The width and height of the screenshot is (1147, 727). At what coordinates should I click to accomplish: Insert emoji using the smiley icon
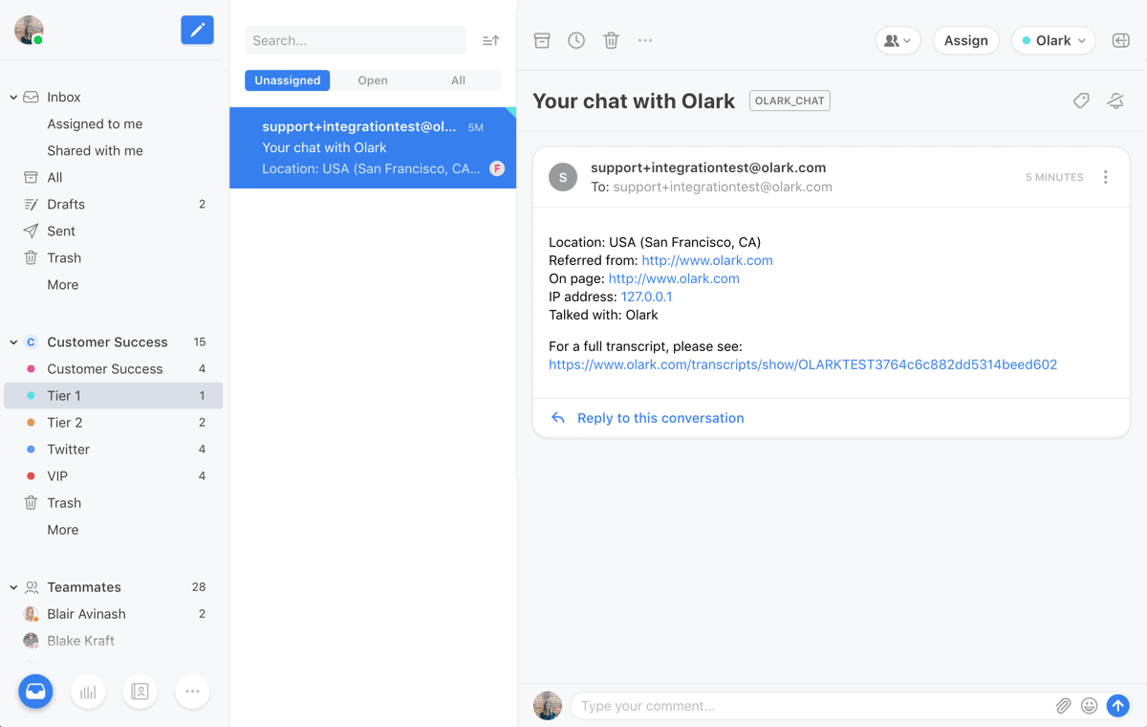coord(1089,706)
